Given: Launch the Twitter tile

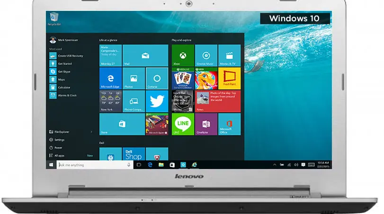Looking at the screenshot, I should point(157,101).
